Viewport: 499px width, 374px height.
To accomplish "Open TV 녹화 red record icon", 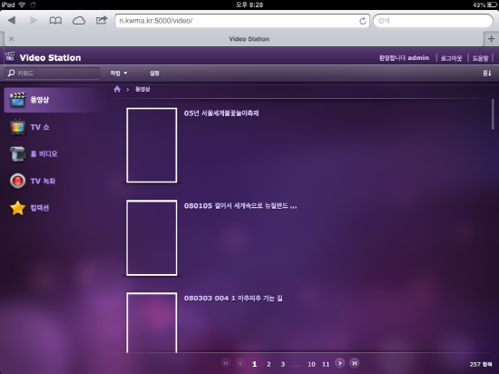I will [x=18, y=181].
